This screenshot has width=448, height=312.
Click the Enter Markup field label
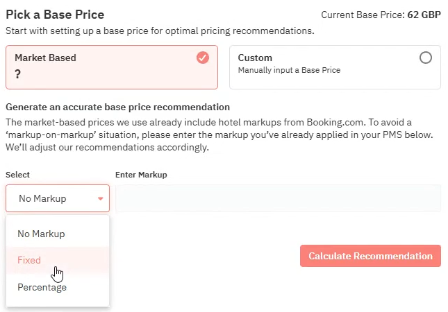click(141, 175)
